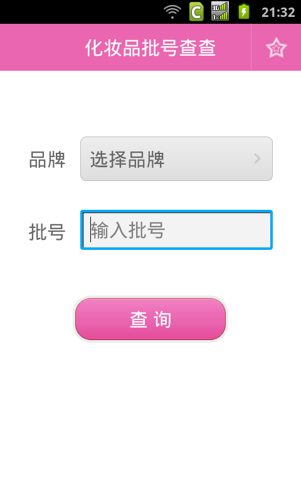The height and width of the screenshot is (501, 301).
Task: Tap the 3G network signal indicator
Action: [x=219, y=6]
